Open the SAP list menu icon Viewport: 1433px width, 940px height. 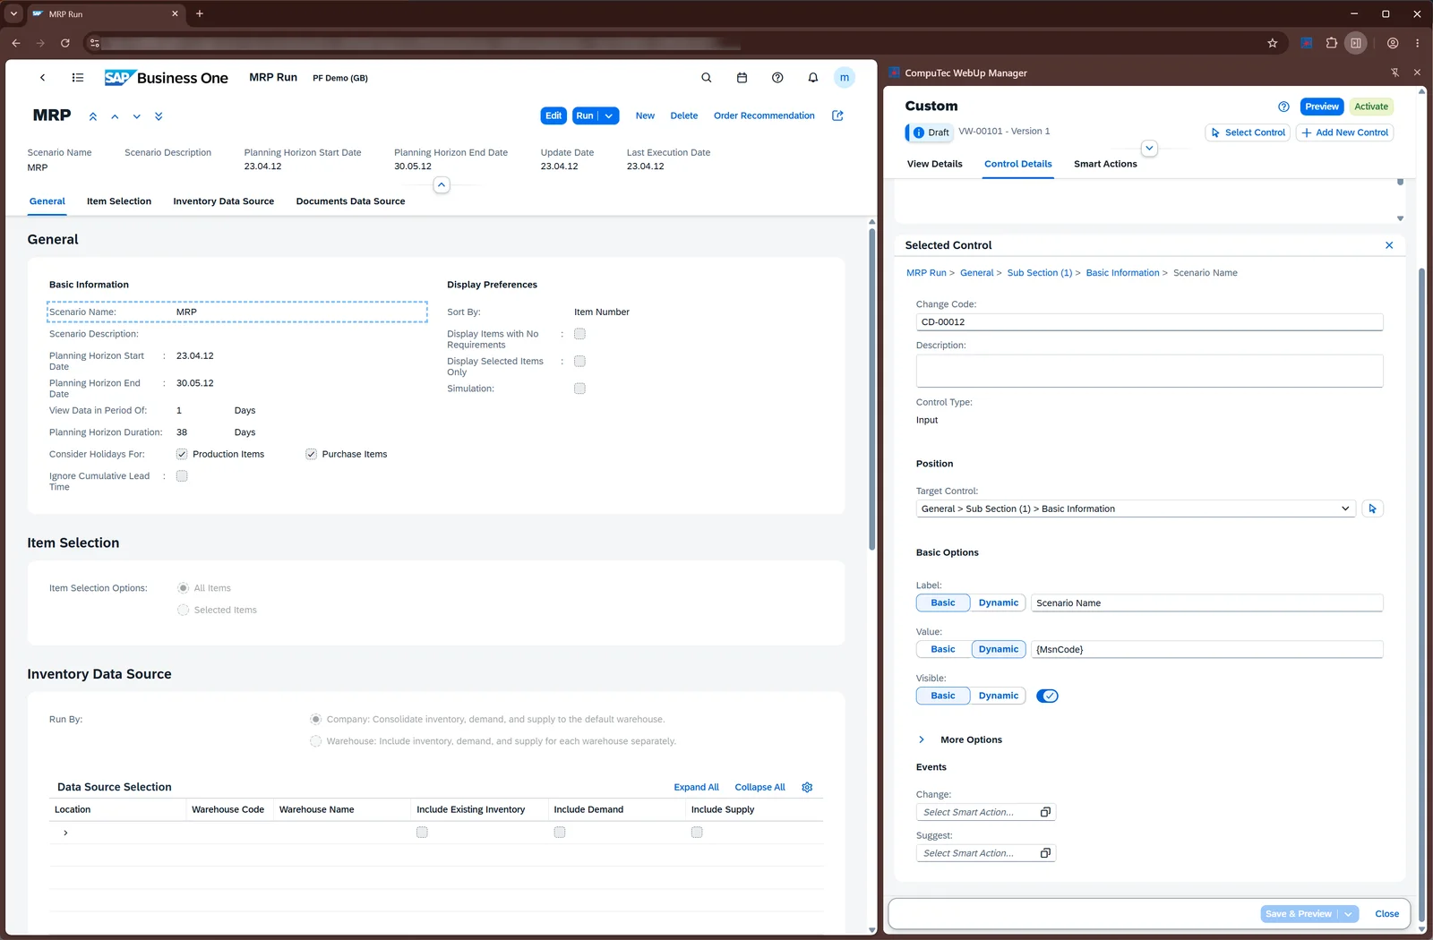point(78,78)
